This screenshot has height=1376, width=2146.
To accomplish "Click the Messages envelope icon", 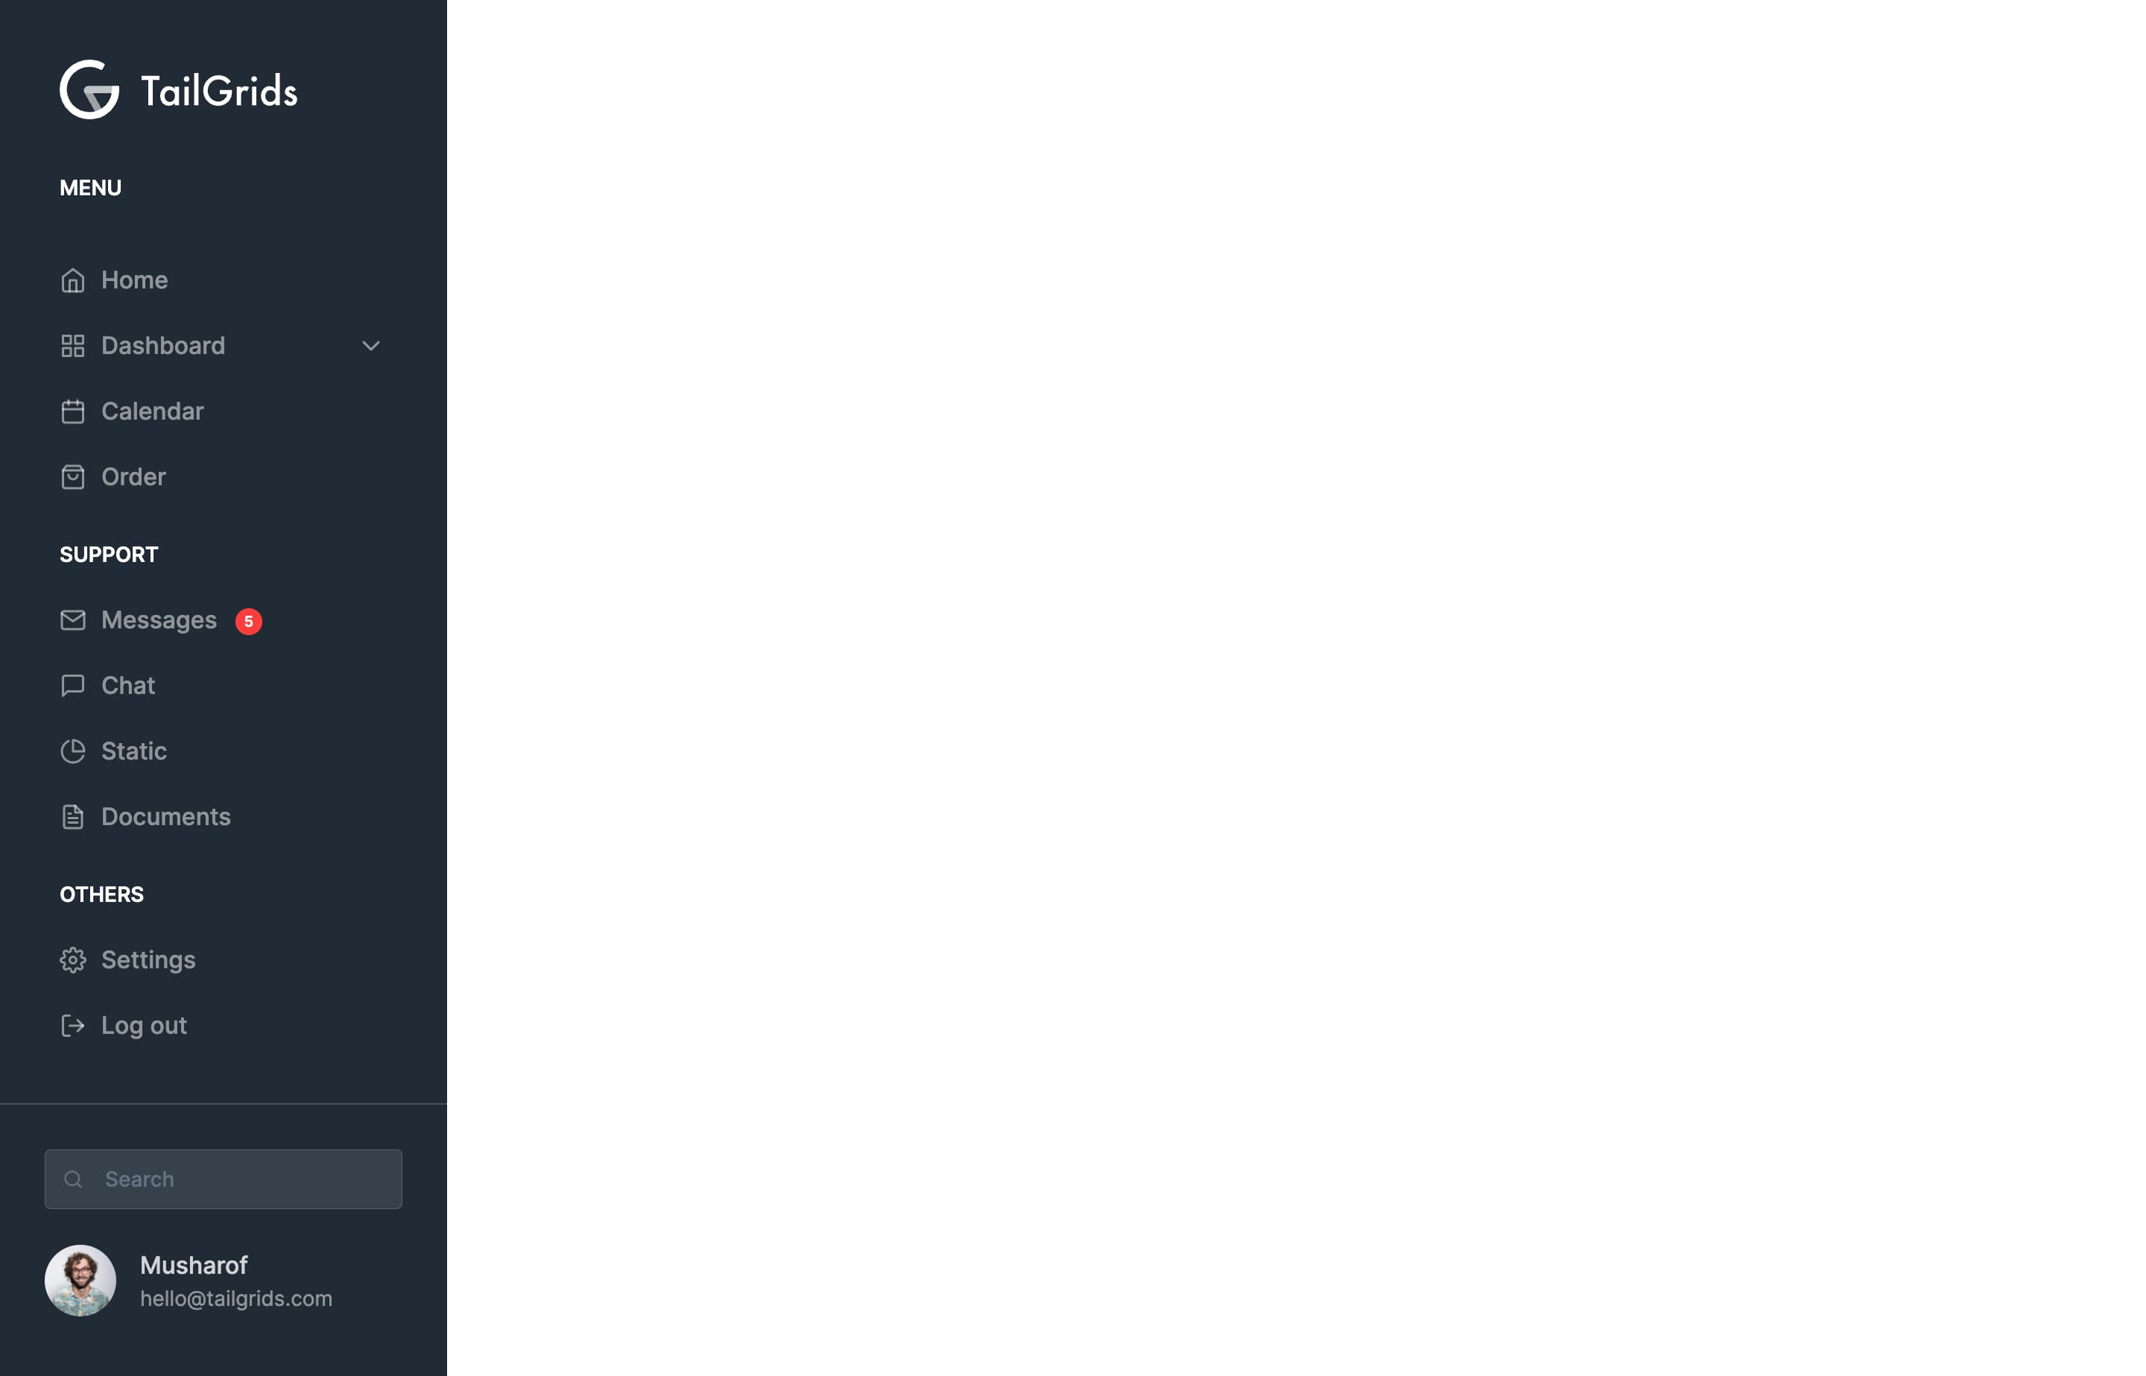I will (x=72, y=620).
